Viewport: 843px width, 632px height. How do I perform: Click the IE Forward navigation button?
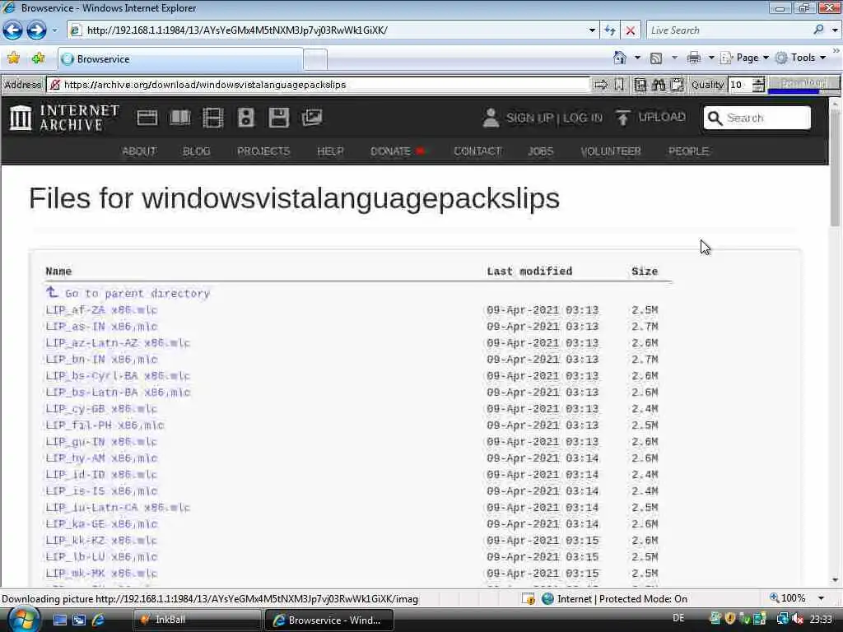point(36,30)
